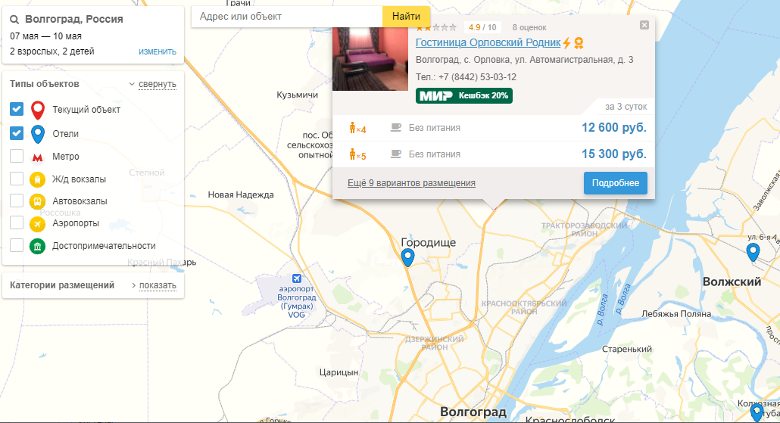
Task: Click the hotel map pin near Волжский
Action: click(x=753, y=252)
